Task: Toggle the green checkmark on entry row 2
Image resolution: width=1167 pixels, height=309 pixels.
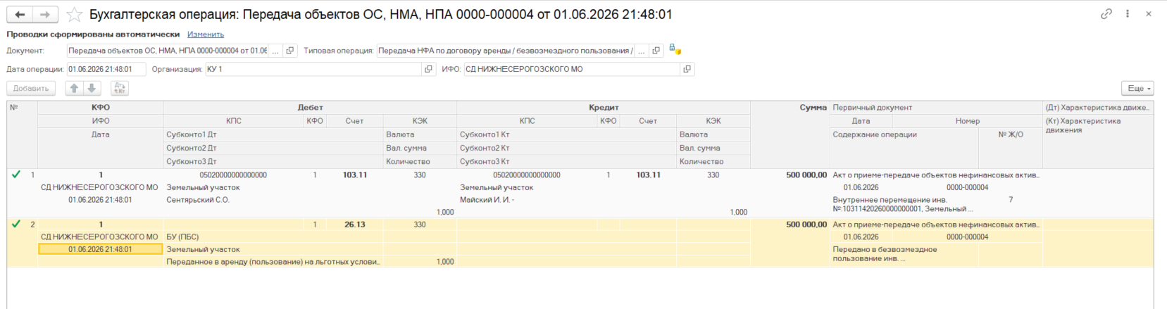Action: [16, 225]
